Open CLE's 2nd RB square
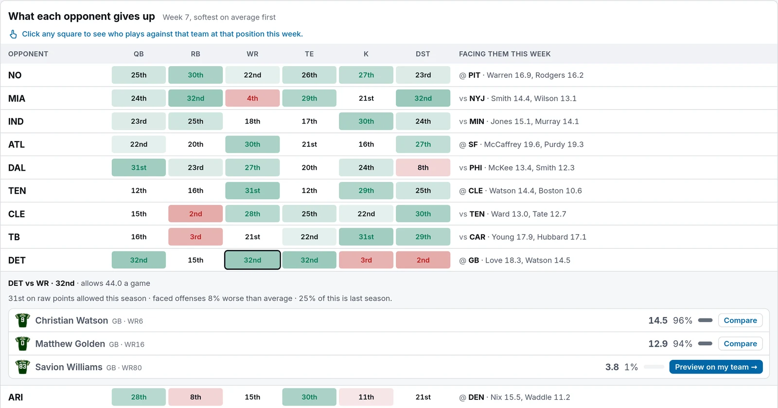This screenshot has width=778, height=408. tap(195, 214)
